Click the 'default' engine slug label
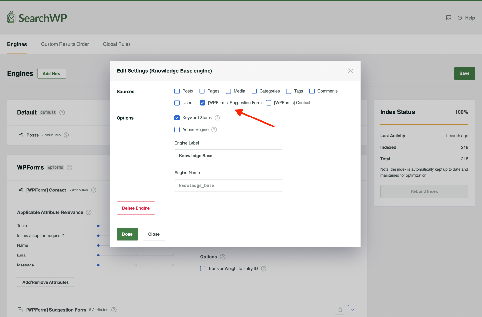The height and width of the screenshot is (317, 482). [48, 112]
